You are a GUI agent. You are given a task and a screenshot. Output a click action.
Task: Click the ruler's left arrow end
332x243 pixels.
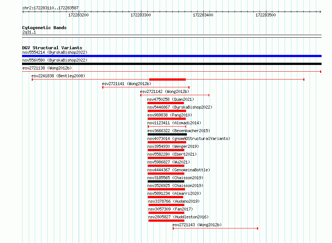coord(23,12)
